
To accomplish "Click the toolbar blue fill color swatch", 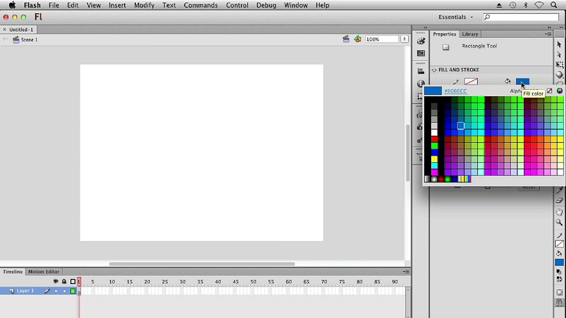I will click(x=559, y=262).
